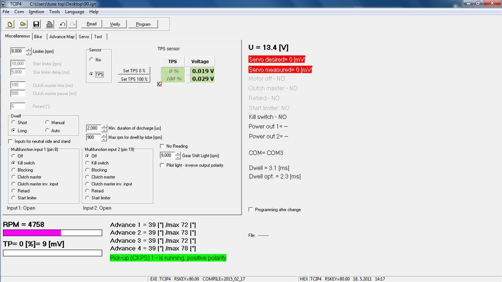Image resolution: width=502 pixels, height=282 pixels.
Task: Switch to the Advance Map tab
Action: point(62,37)
